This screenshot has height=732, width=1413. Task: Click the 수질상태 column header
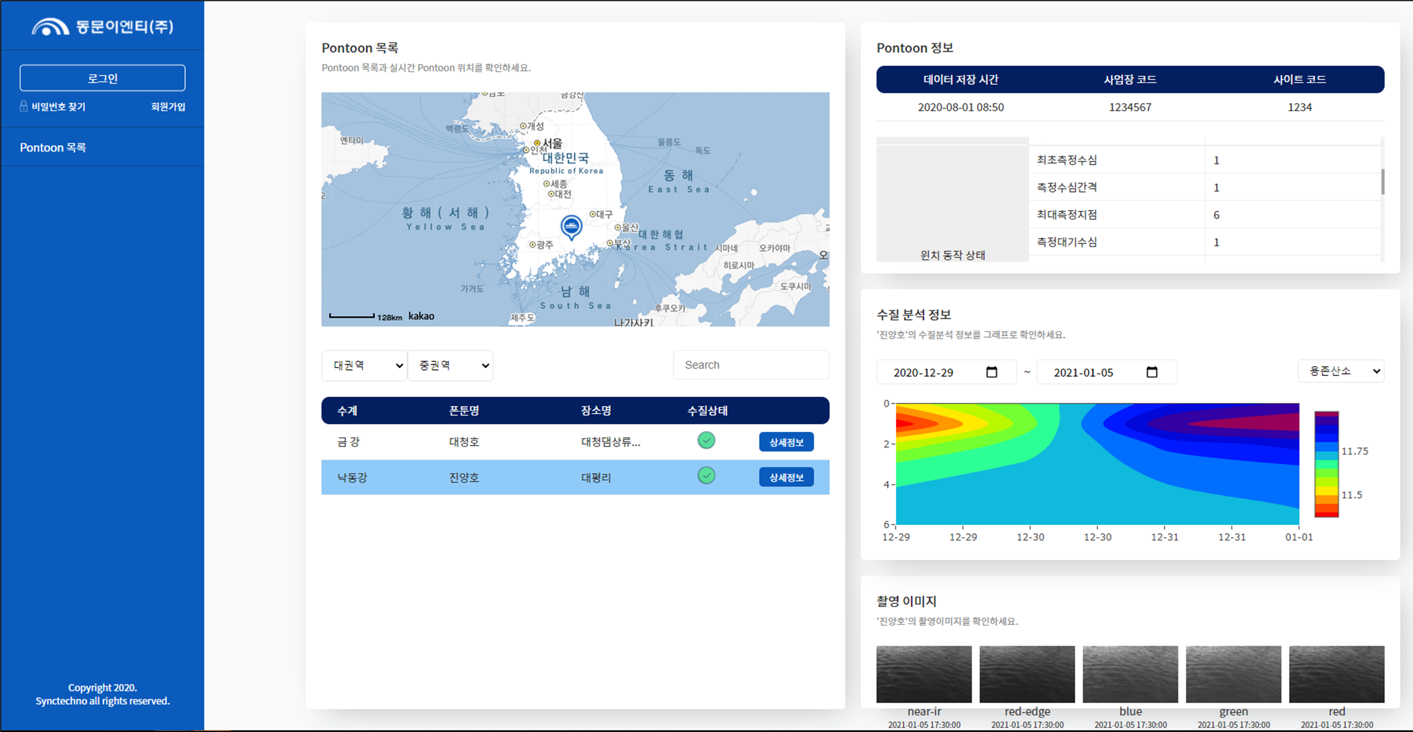707,410
